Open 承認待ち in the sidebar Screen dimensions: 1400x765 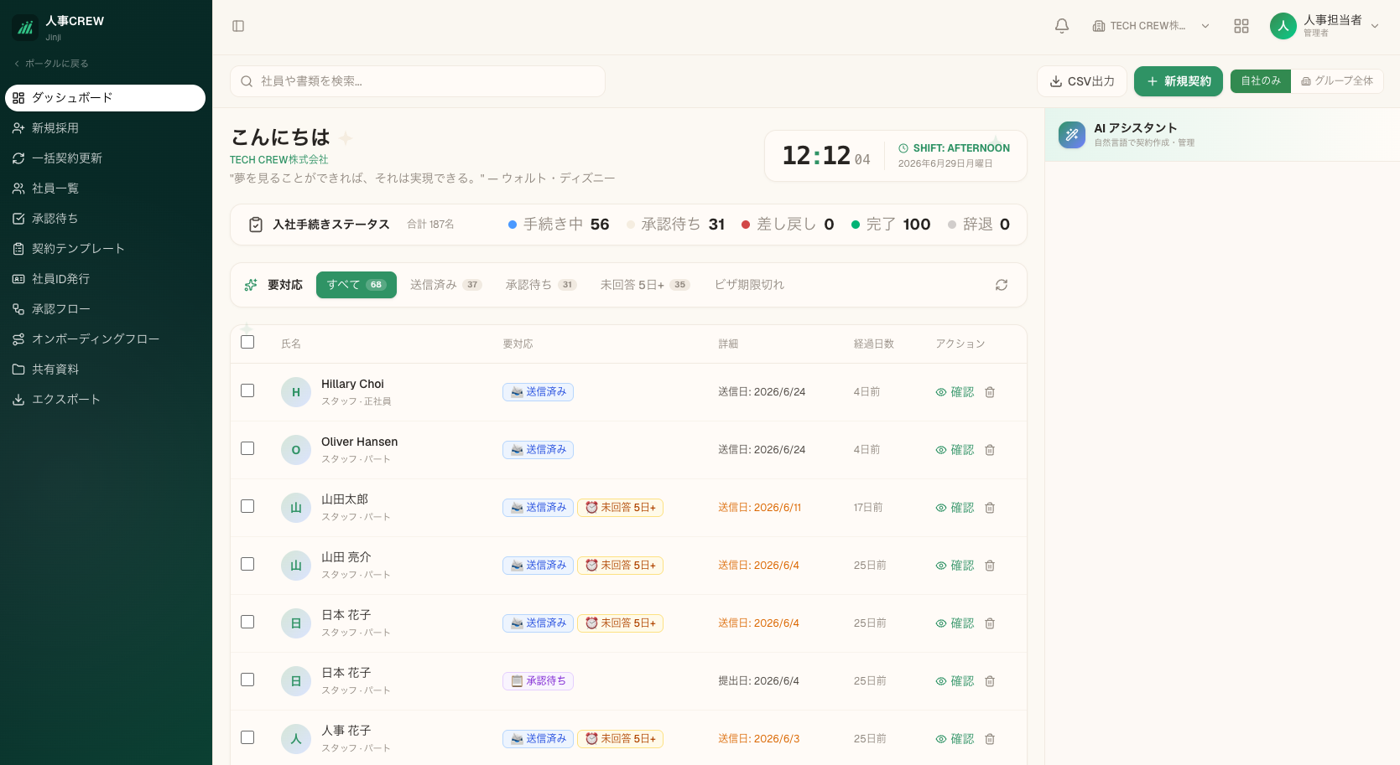click(x=105, y=219)
